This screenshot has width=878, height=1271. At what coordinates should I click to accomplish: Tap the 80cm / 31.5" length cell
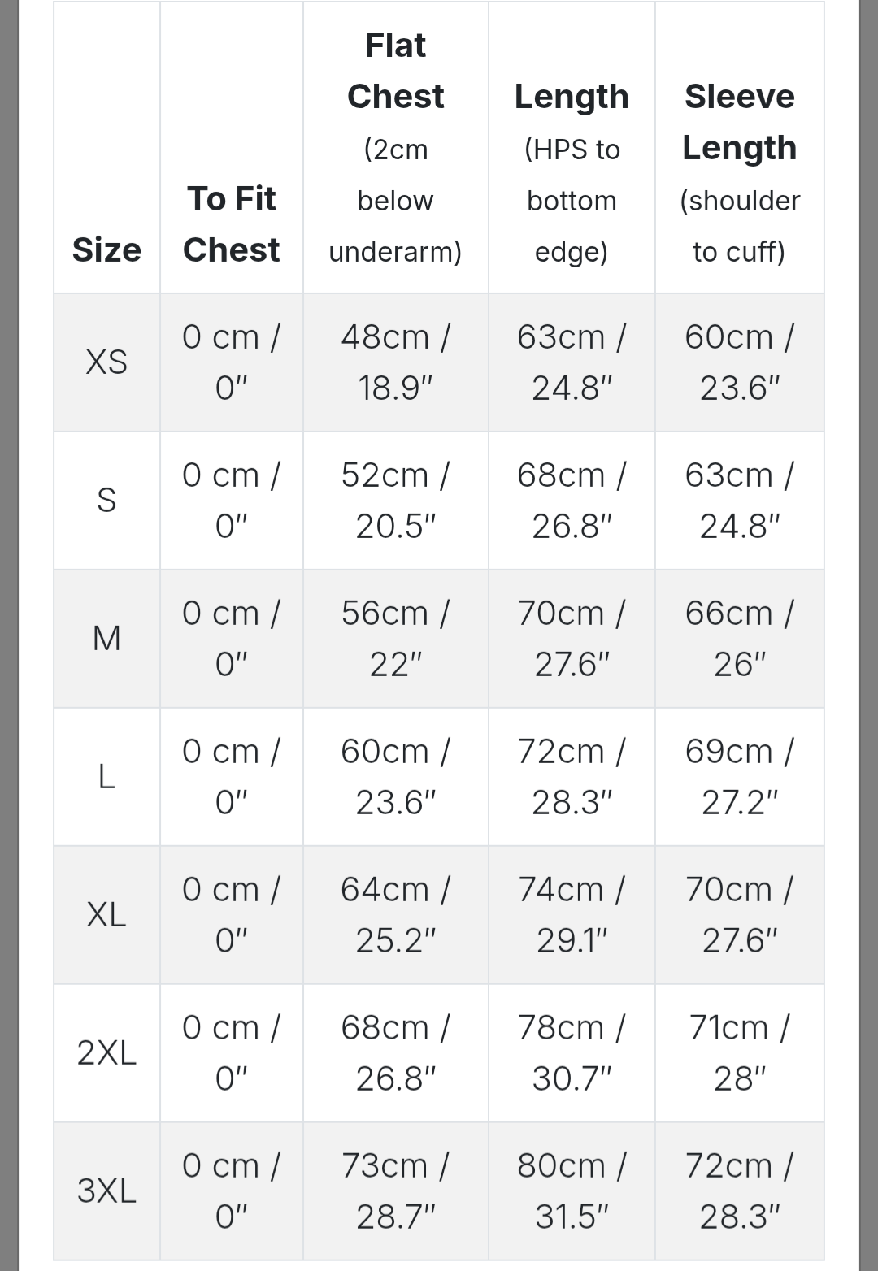(572, 1191)
